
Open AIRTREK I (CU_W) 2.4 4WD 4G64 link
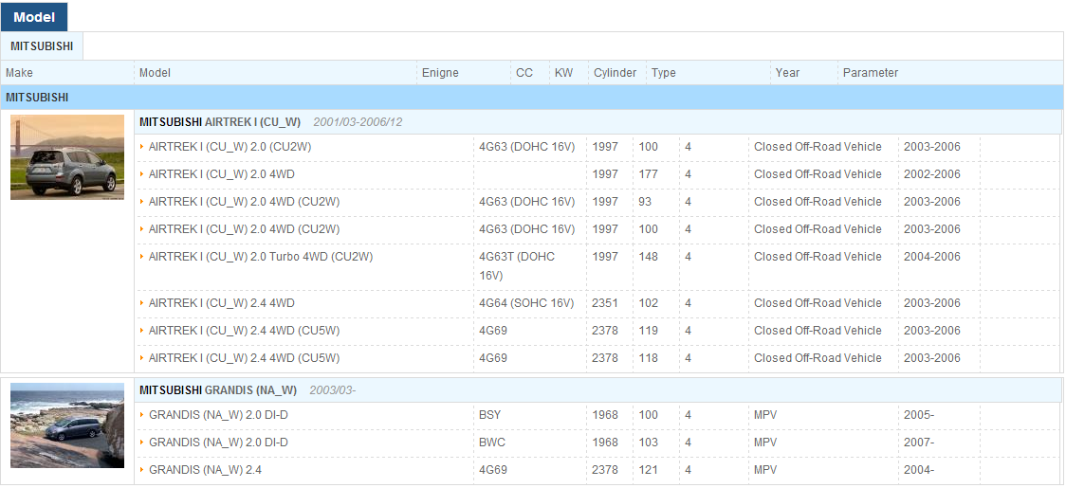click(222, 303)
